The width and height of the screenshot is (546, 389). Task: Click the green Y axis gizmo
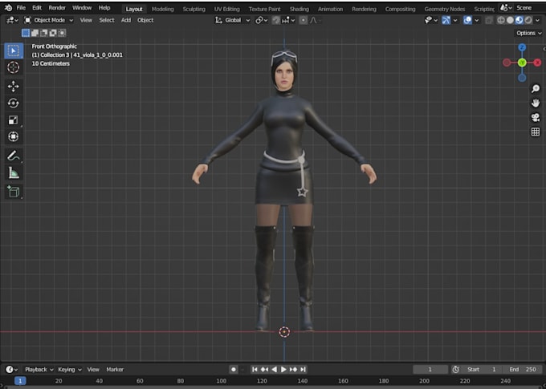(x=522, y=63)
